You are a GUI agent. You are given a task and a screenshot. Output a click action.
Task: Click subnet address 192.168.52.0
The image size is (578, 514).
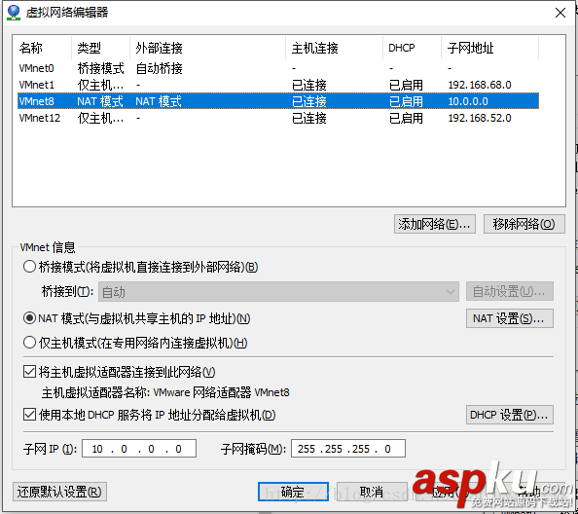point(480,118)
